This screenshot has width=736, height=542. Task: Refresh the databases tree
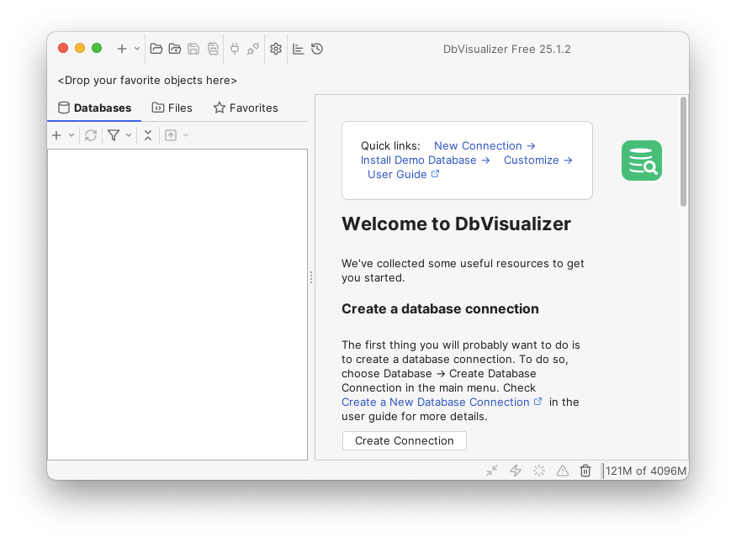point(91,134)
